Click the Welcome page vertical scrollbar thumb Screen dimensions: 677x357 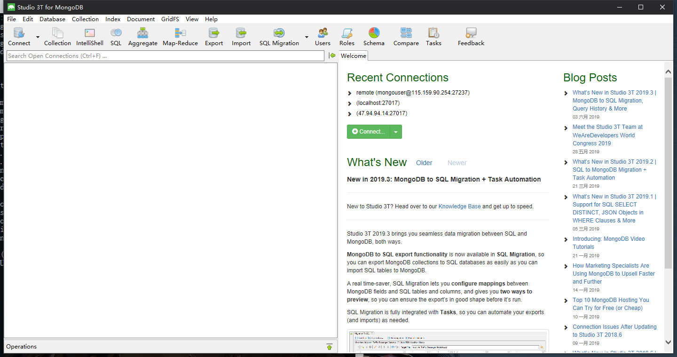coord(668,173)
